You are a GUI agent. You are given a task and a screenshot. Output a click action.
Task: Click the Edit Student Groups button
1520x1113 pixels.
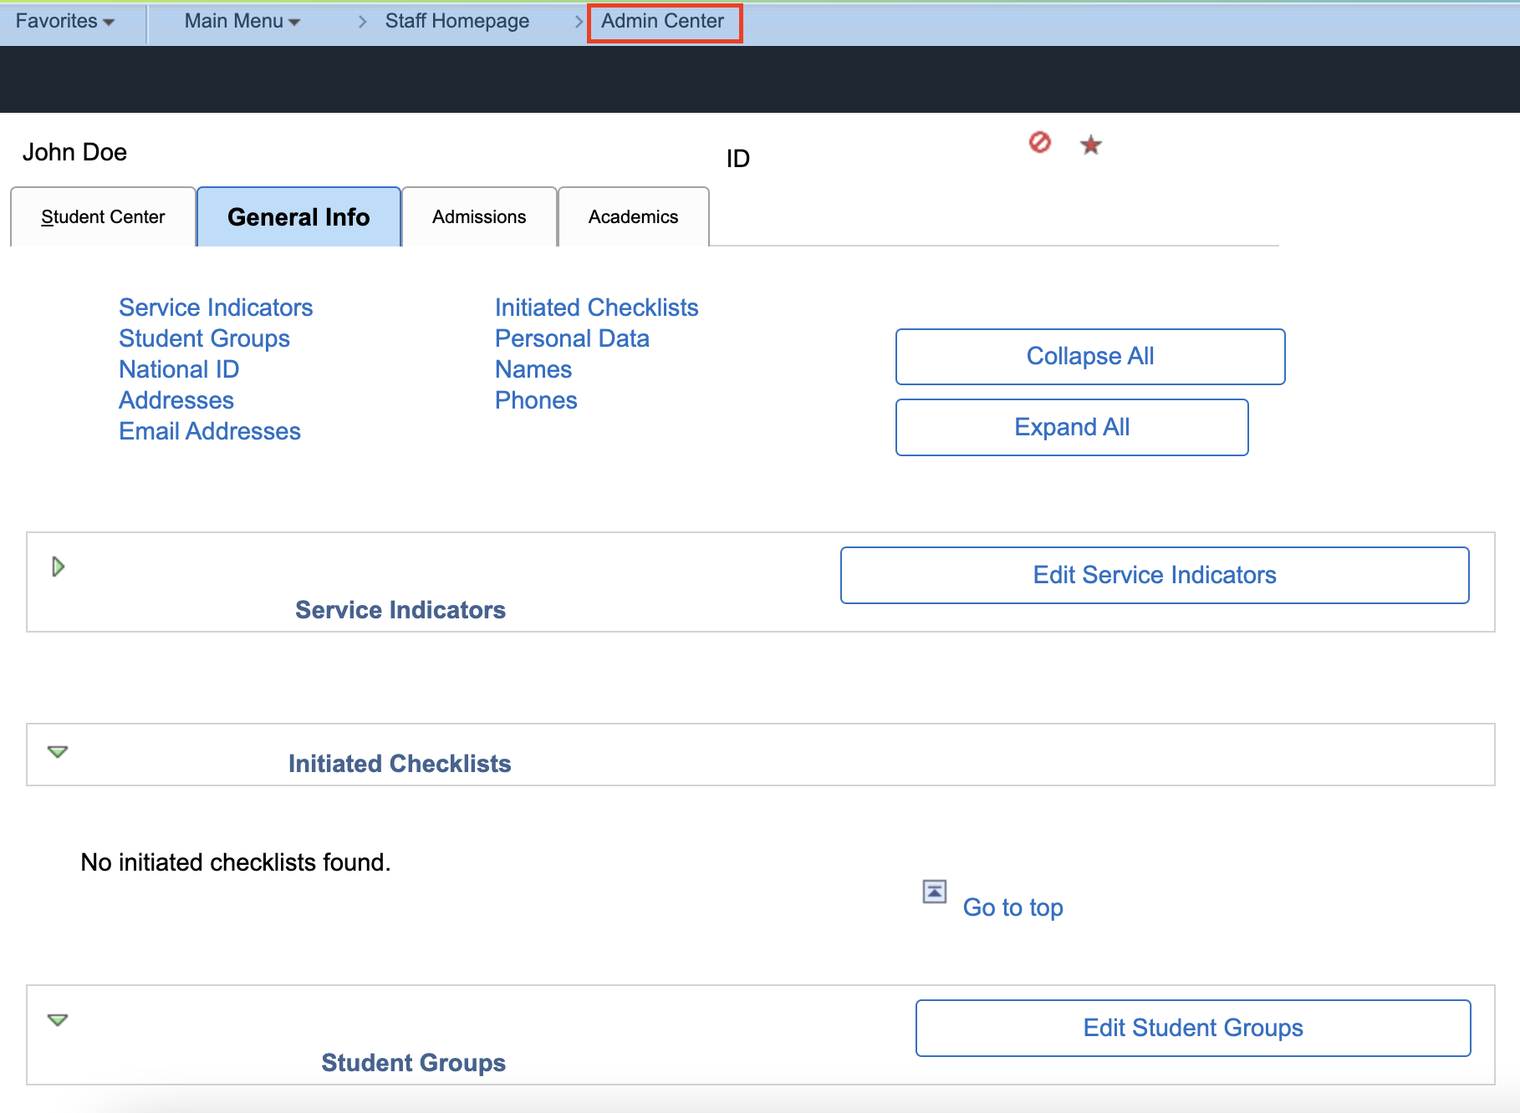point(1192,1028)
